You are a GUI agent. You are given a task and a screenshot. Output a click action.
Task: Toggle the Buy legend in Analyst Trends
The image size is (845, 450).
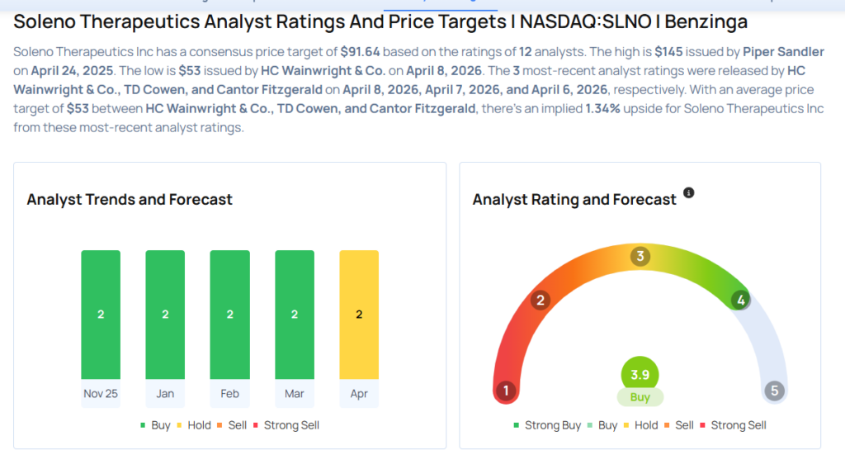155,425
